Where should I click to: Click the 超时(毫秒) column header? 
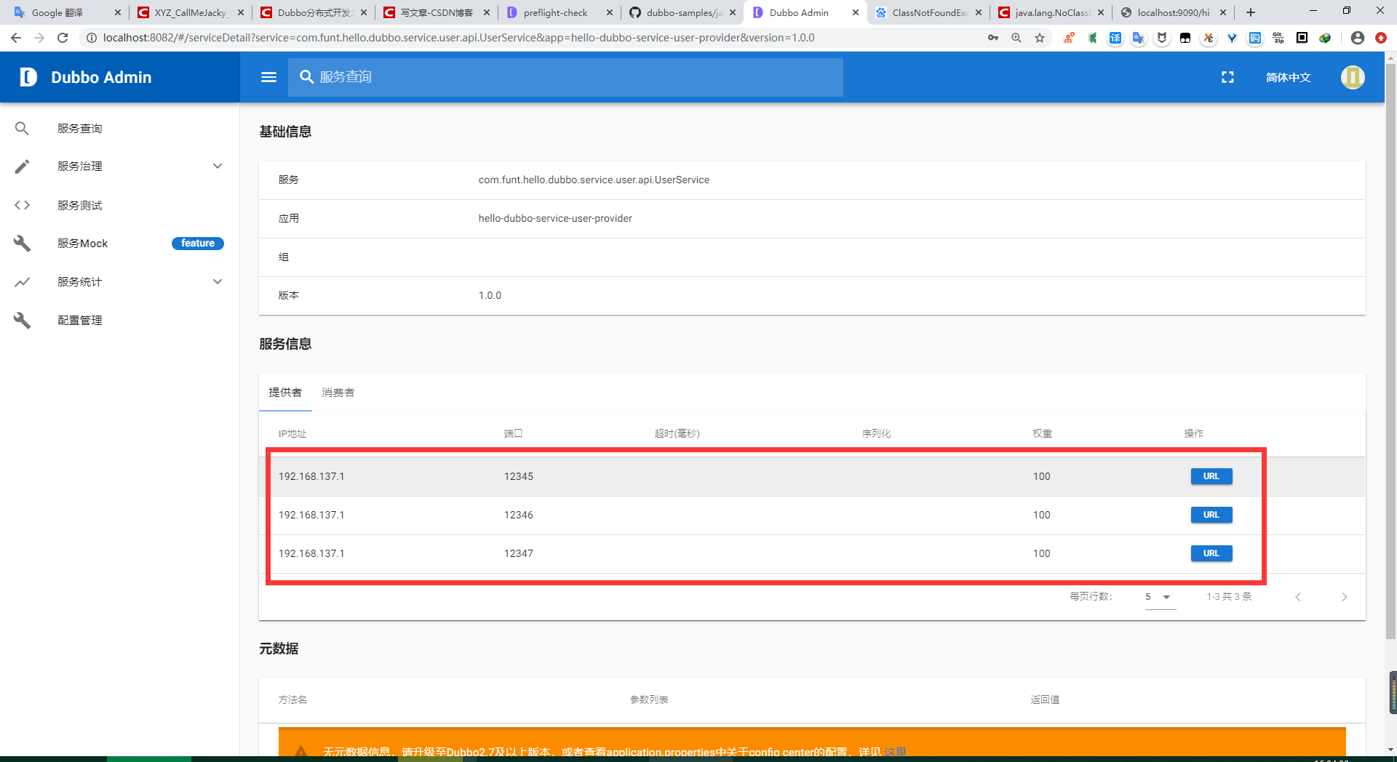[677, 434]
